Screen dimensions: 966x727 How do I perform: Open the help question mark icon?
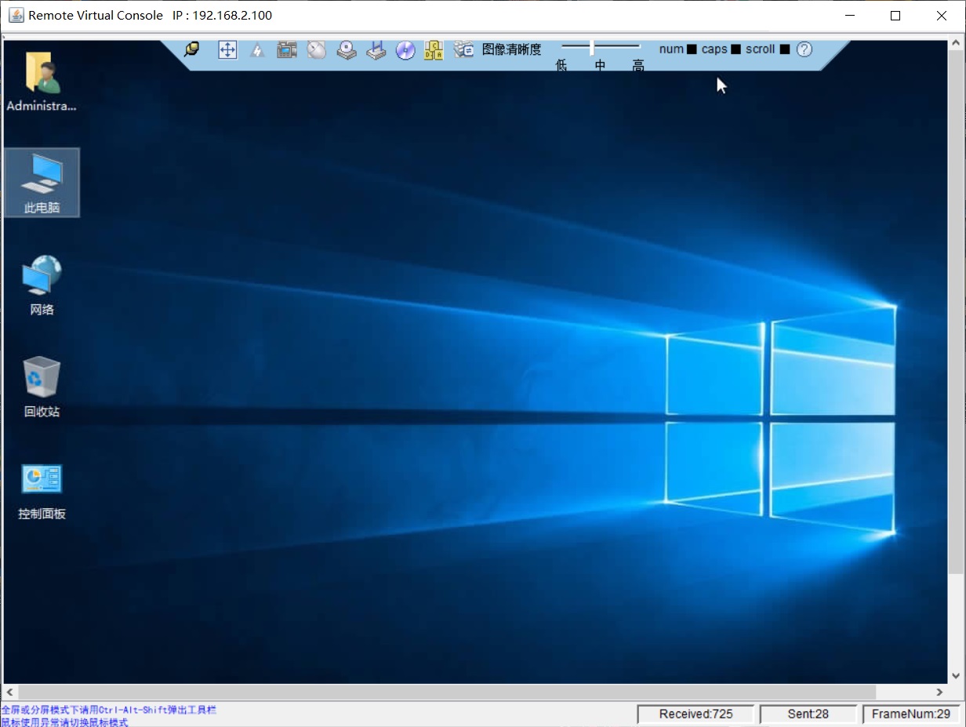point(804,49)
